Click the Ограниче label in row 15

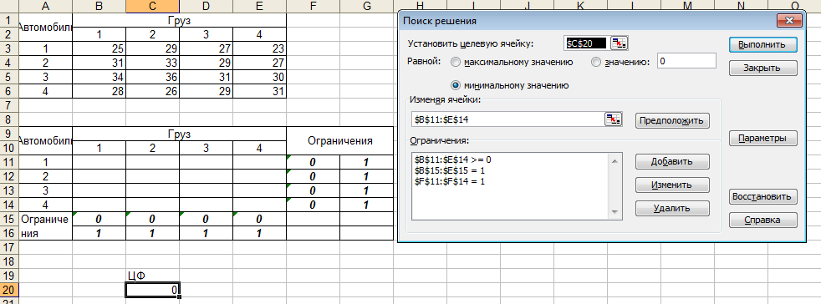[x=45, y=219]
